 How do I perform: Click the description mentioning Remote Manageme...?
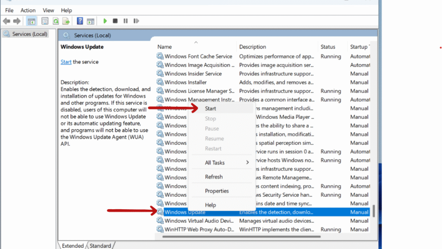coord(284,178)
